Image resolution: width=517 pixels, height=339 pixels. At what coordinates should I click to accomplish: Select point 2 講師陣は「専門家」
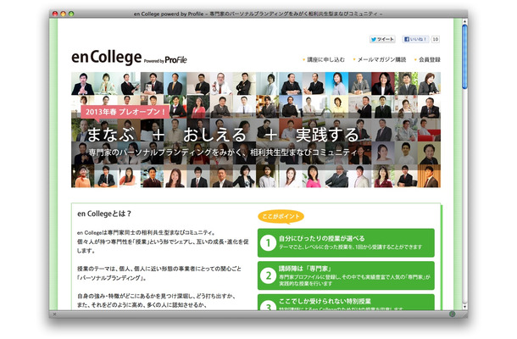346,275
